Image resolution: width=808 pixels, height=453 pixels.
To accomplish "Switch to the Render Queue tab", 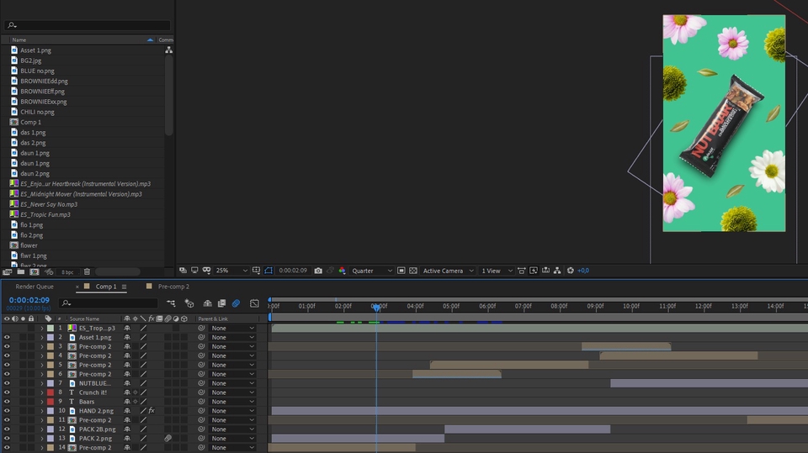I will (x=35, y=287).
